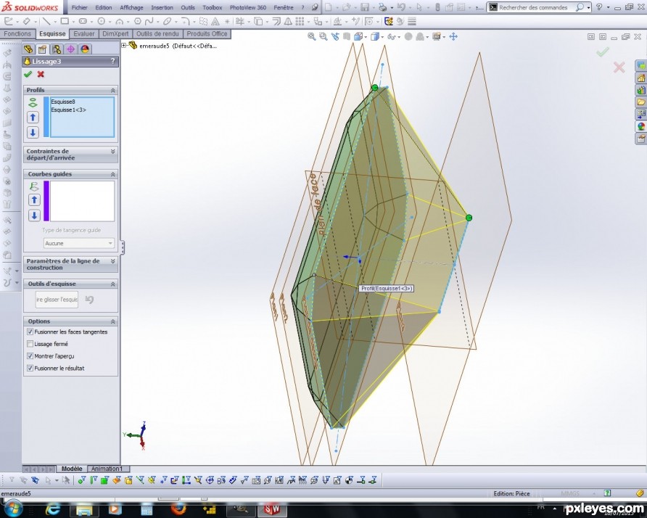The width and height of the screenshot is (647, 518).
Task: Click Faire glisser l'esquisse button
Action: tap(57, 299)
